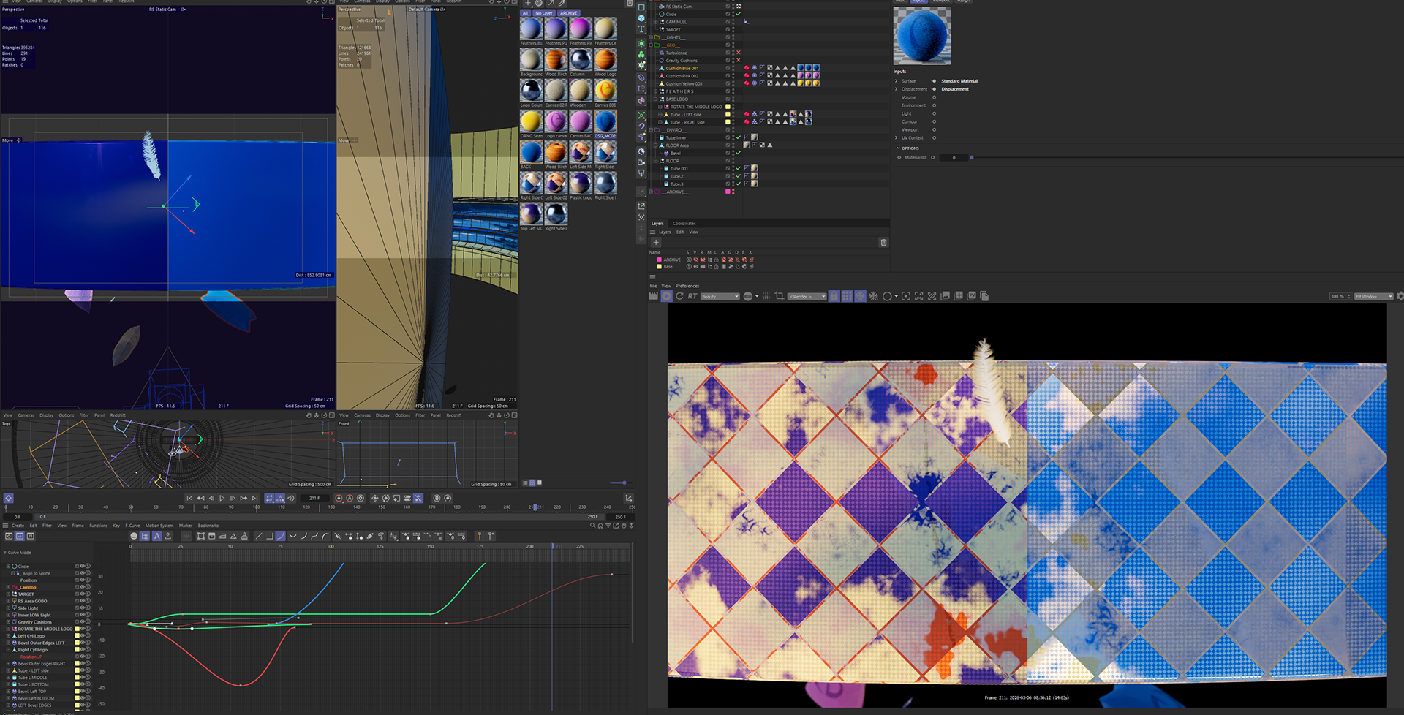Open search icon in the timeline menu bar
Viewport: 1404px width, 715px height.
[x=592, y=526]
